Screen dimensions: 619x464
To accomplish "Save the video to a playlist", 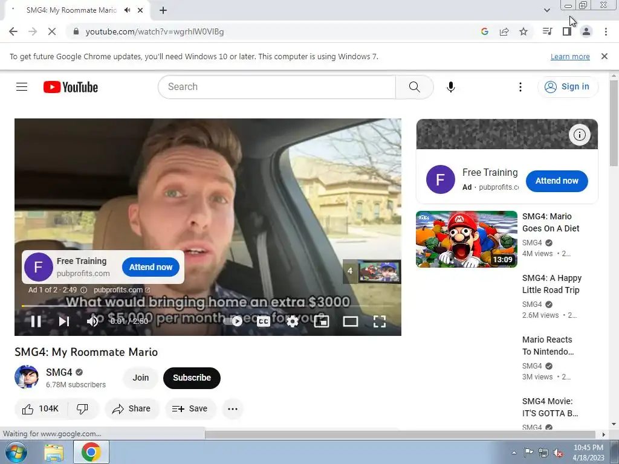I will point(190,409).
